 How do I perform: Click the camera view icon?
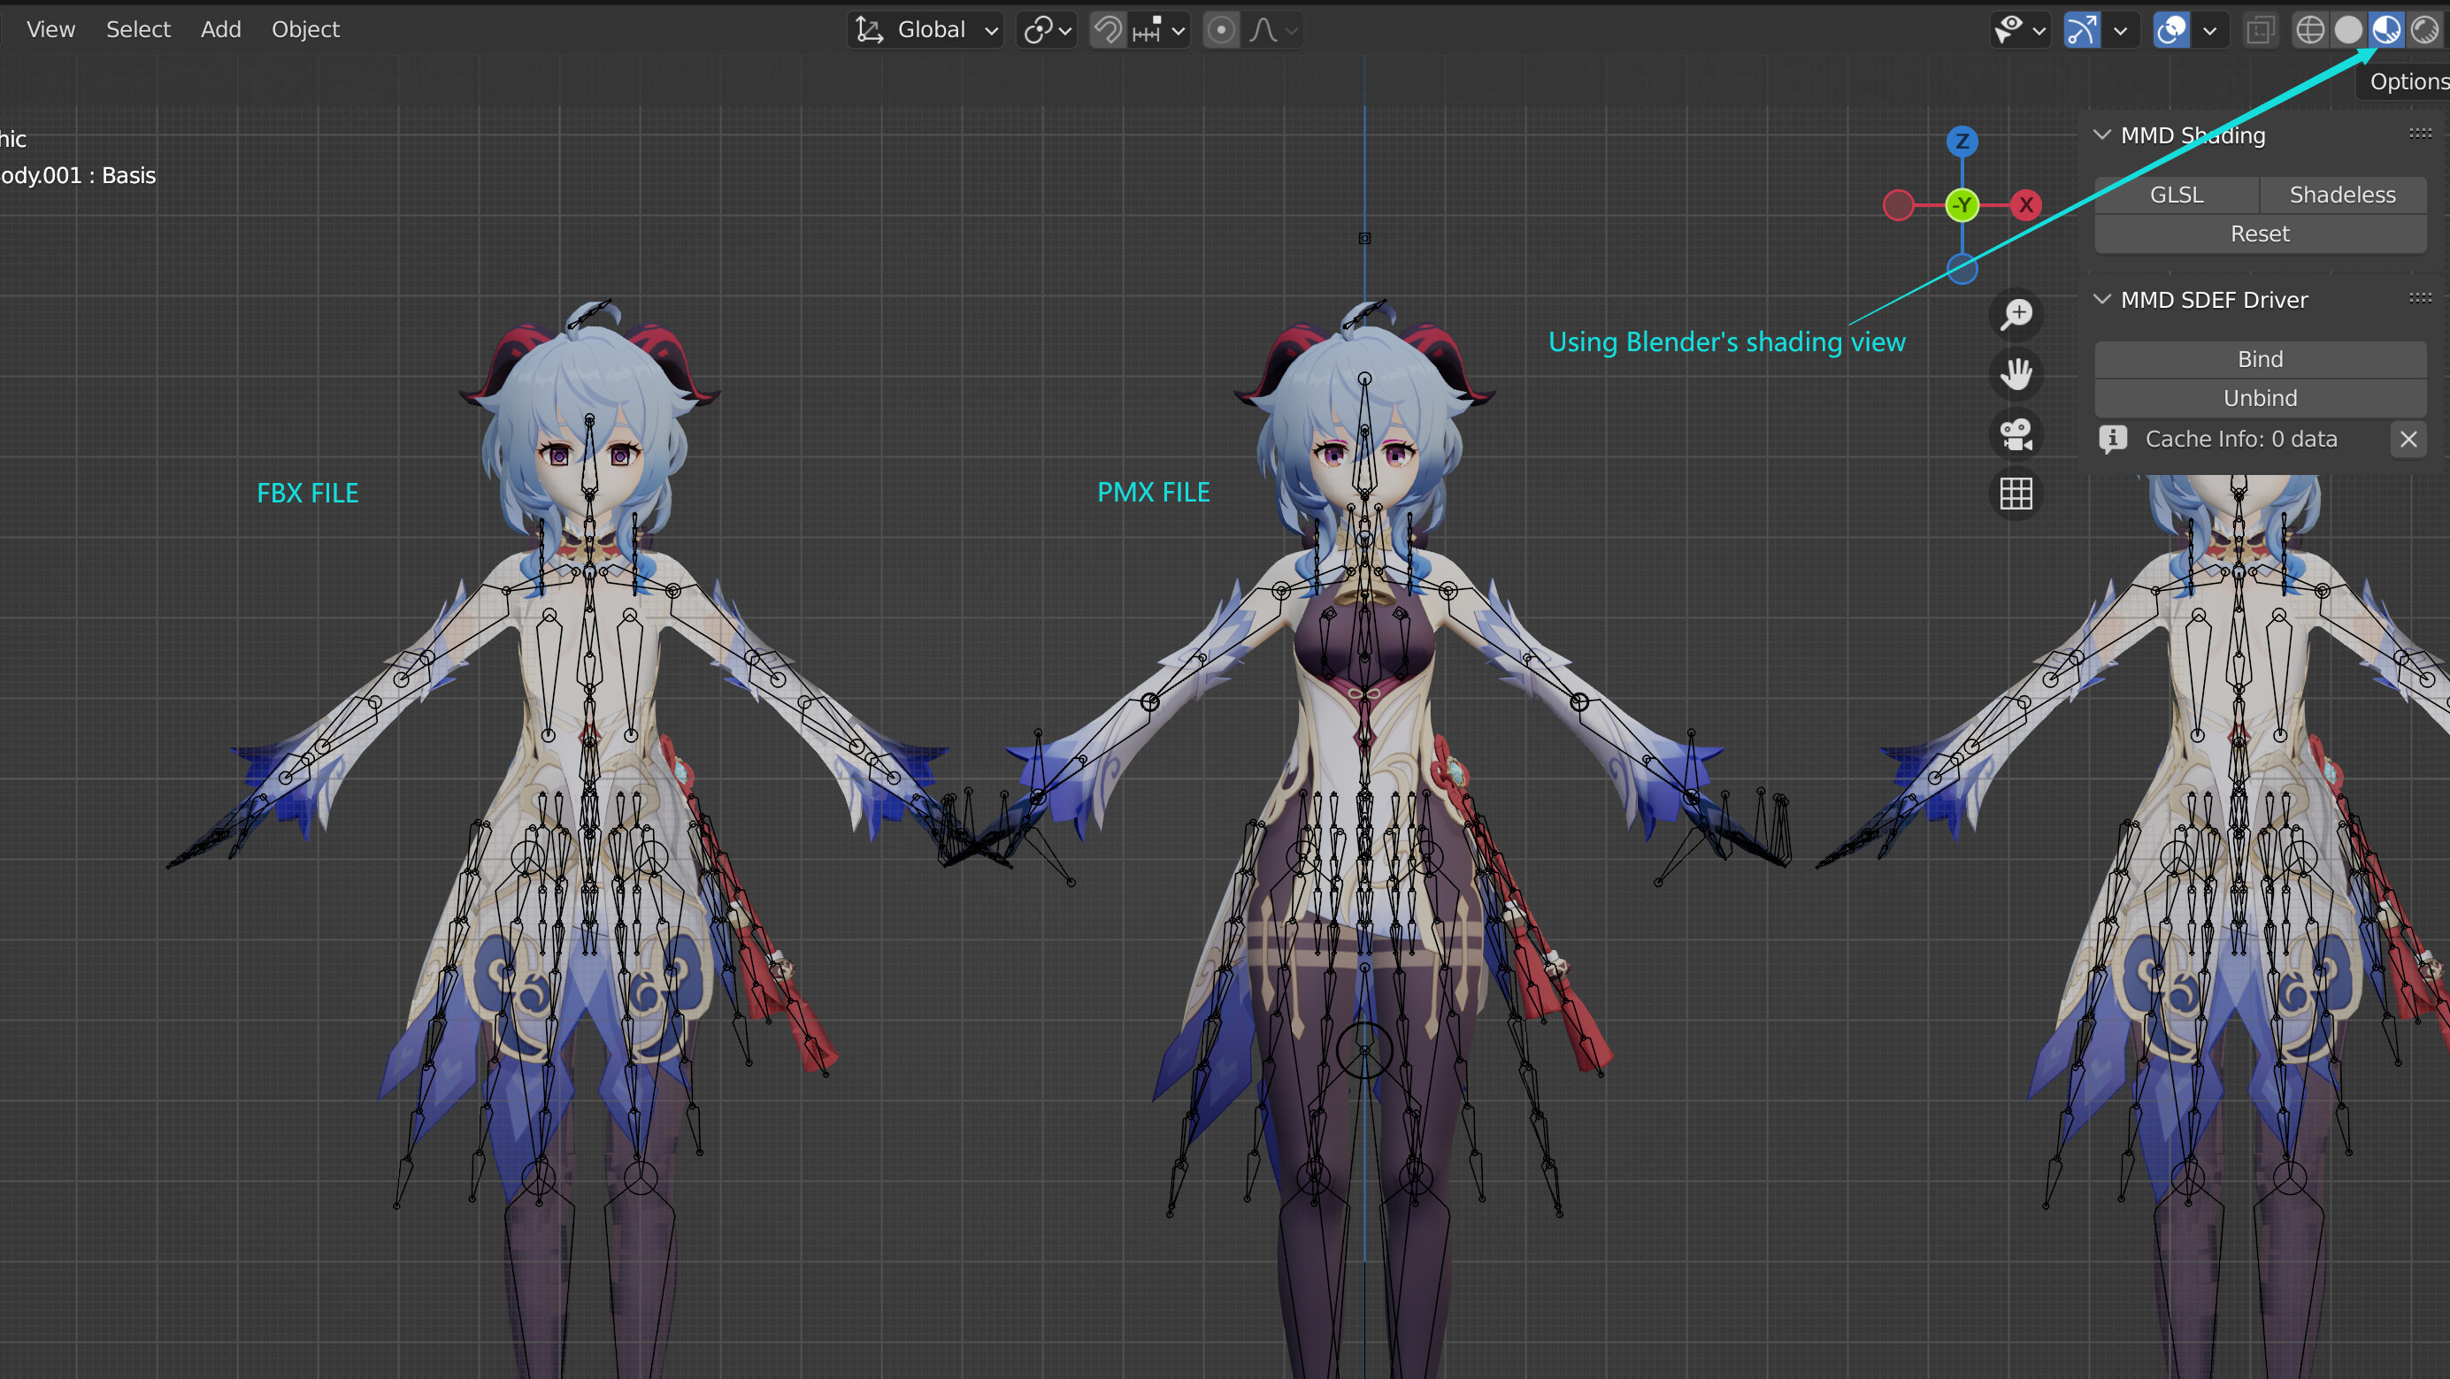coord(2016,434)
